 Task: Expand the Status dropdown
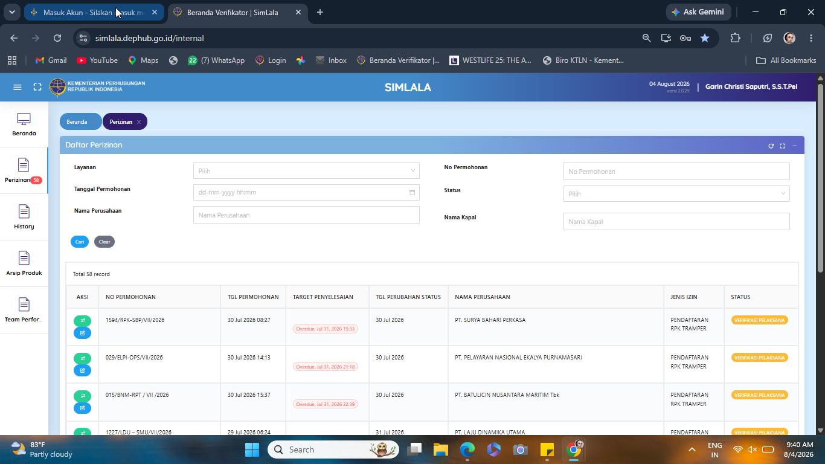[x=676, y=194]
